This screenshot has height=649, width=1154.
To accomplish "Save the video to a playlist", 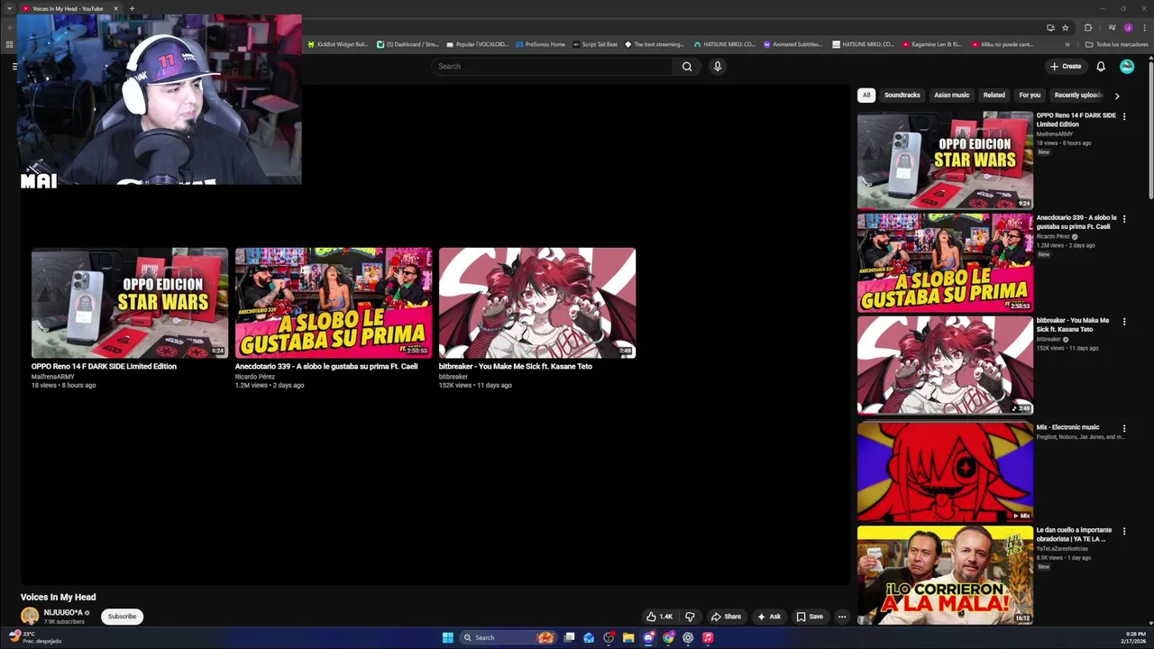I will coord(810,617).
